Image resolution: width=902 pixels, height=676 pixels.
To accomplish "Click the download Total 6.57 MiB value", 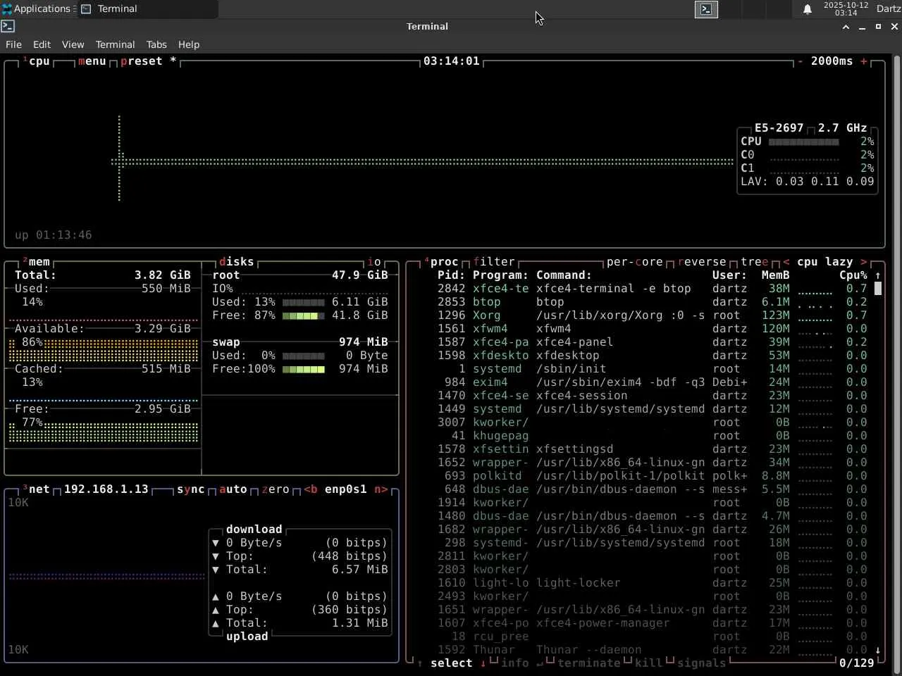I will (359, 570).
